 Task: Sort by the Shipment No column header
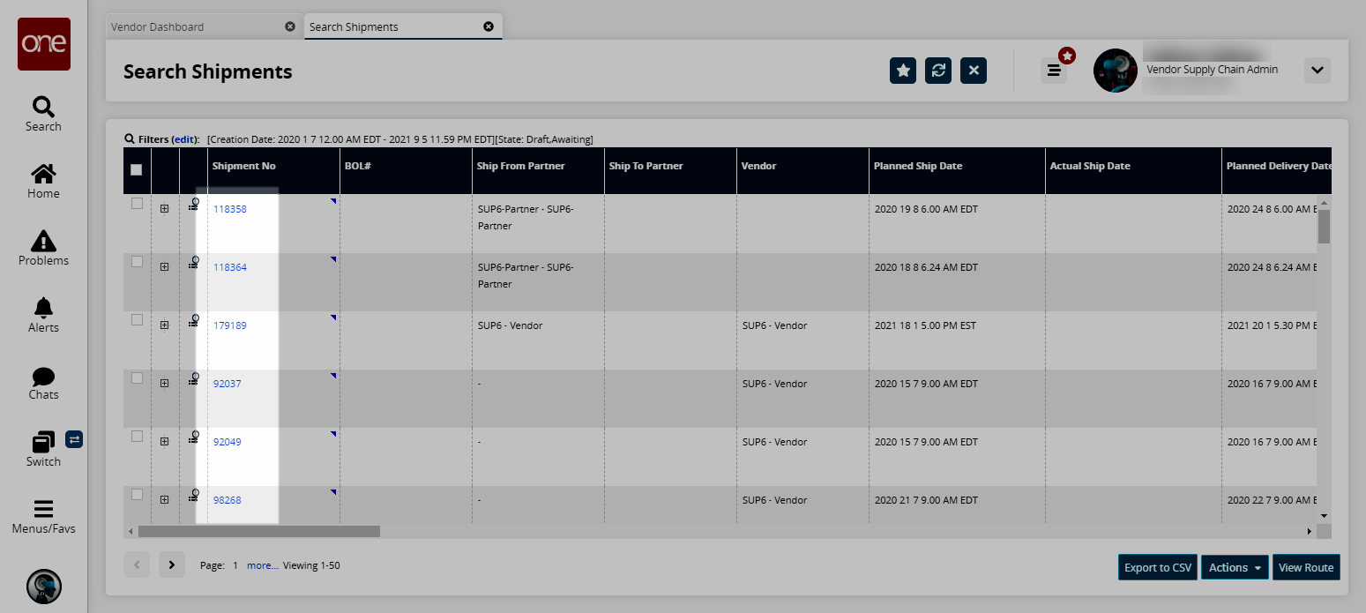tap(273, 170)
